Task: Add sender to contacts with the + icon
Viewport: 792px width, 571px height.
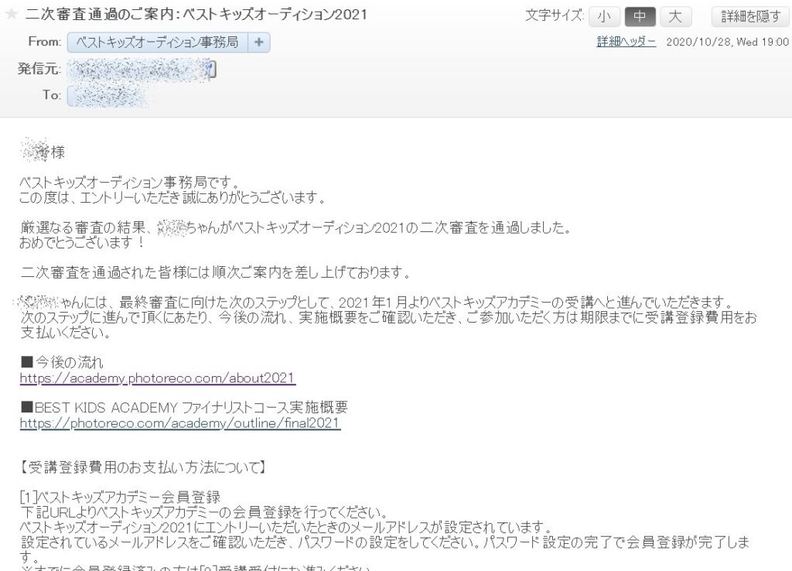Action: click(x=259, y=42)
